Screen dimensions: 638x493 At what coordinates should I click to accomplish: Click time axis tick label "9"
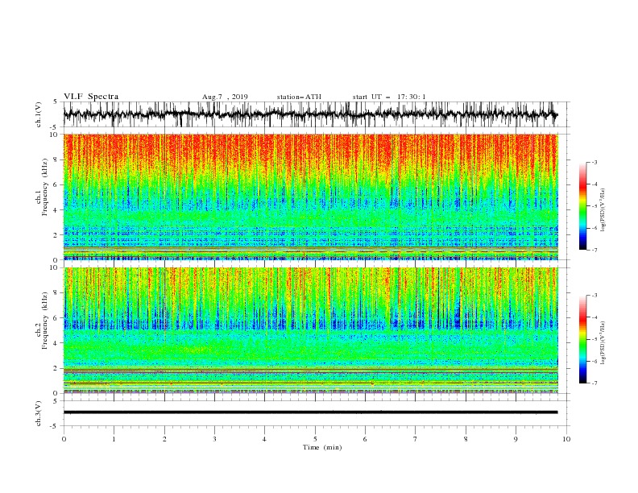(516, 439)
